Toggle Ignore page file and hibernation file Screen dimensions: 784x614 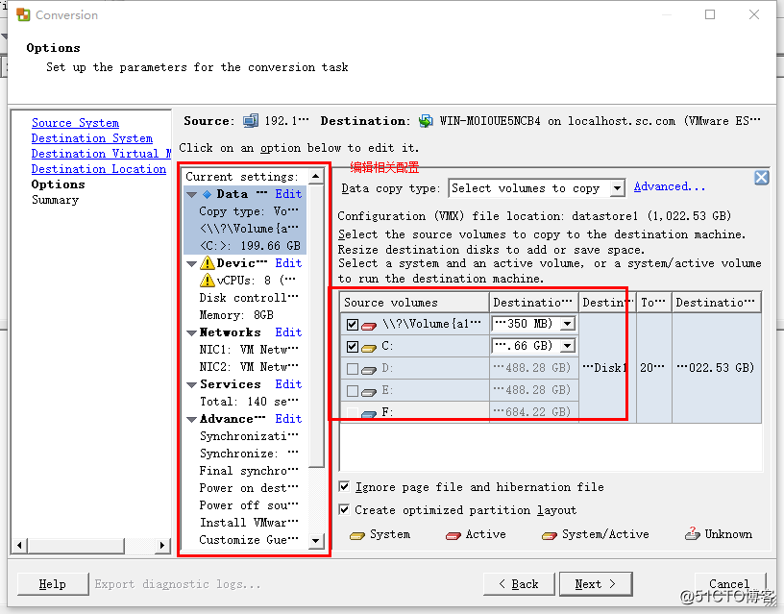pos(344,486)
